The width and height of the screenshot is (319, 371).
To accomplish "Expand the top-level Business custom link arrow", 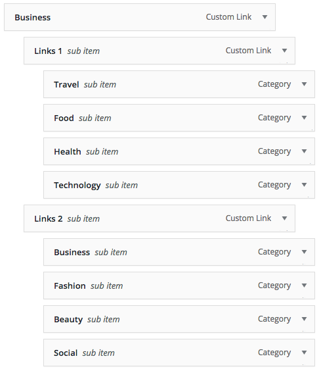I will [x=265, y=17].
